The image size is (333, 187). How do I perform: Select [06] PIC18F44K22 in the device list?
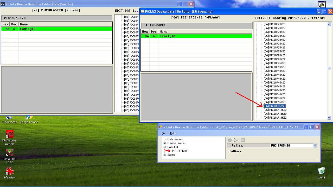click(x=274, y=79)
